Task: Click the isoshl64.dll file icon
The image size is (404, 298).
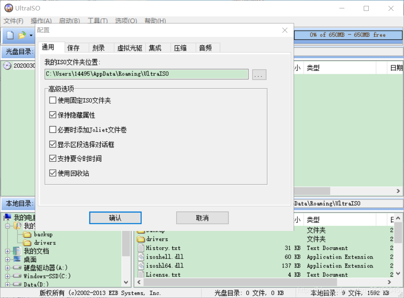Action: coord(141,265)
